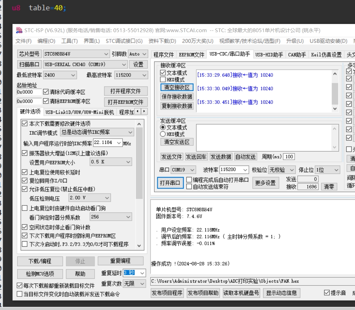This screenshot has width=355, height=310.
Task: Open serial assistant 波特率 115200 dropdown
Action: [x=245, y=170]
